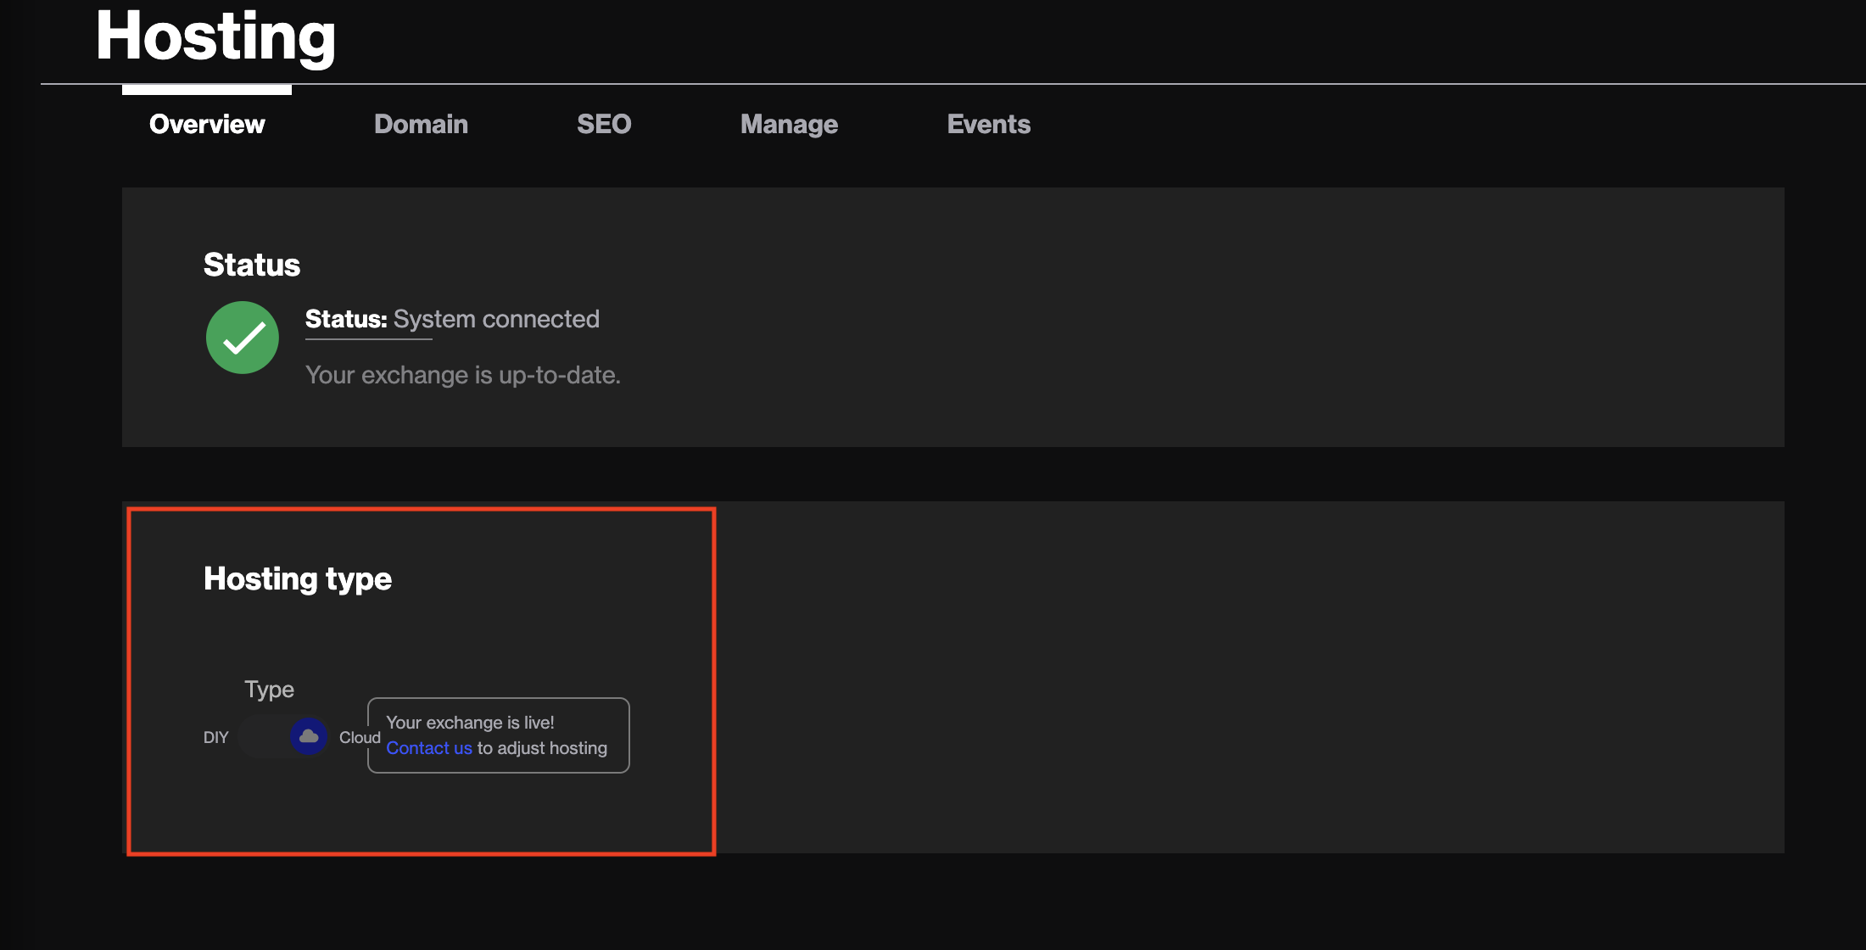Click the 'to adjust hosting' text
The image size is (1866, 950).
click(542, 748)
